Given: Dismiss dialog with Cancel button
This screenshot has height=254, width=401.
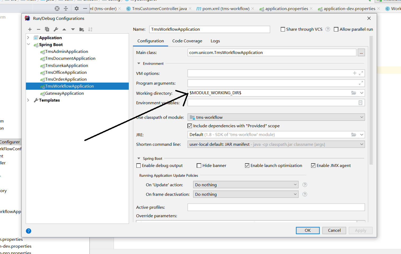Looking at the screenshot, I should pyautogui.click(x=334, y=230).
